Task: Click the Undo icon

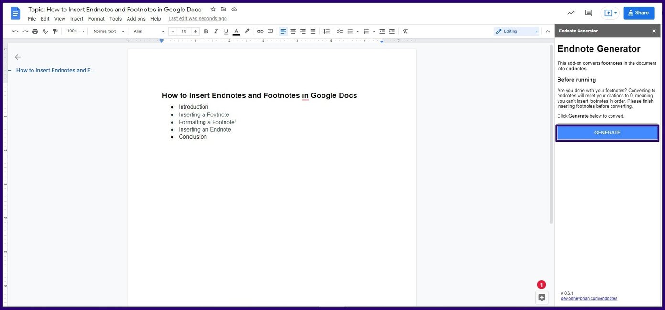Action: pyautogui.click(x=15, y=31)
